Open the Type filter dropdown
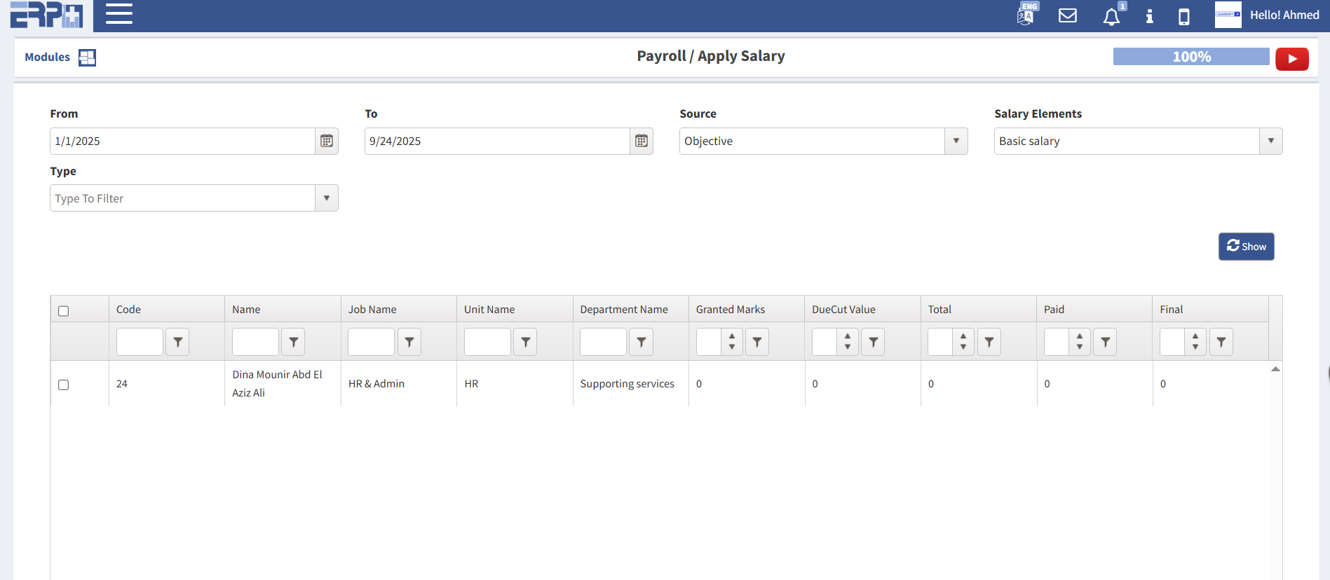Viewport: 1330px width, 580px height. (x=326, y=198)
